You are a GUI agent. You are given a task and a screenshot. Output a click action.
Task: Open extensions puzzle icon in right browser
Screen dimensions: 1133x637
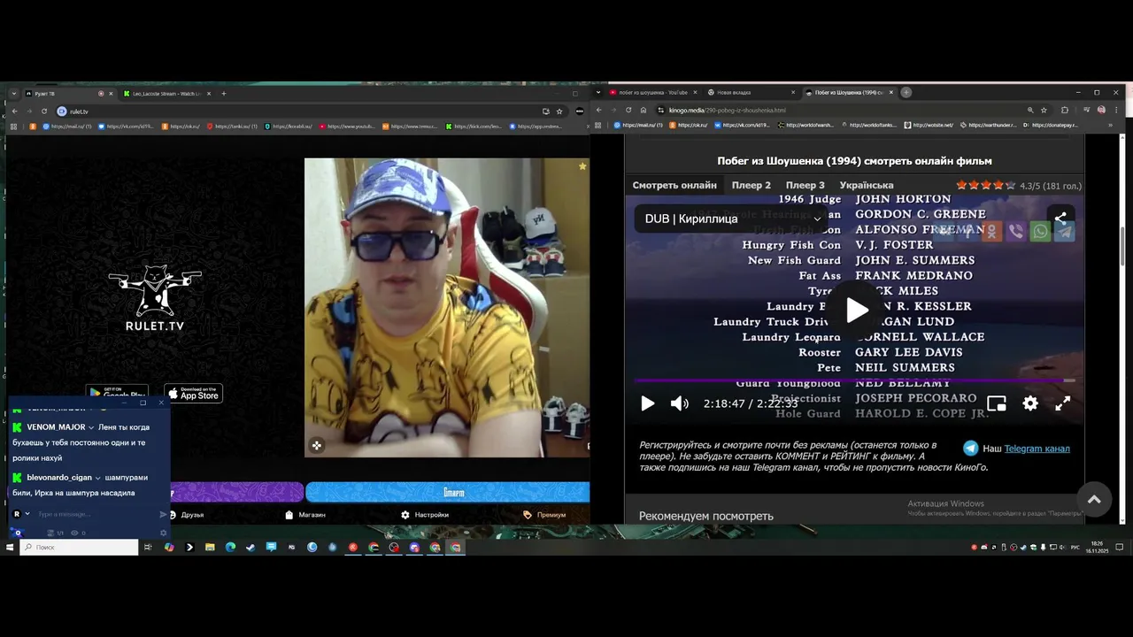click(x=1064, y=110)
